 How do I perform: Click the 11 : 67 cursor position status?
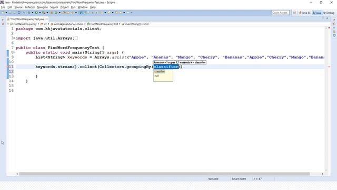257,179
